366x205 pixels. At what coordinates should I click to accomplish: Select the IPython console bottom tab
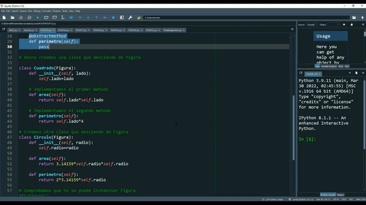328,195
